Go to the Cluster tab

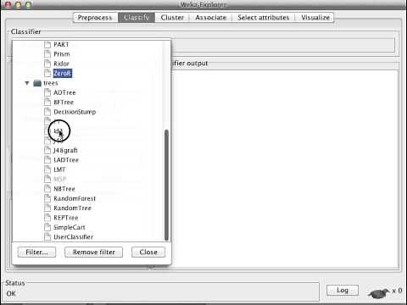pyautogui.click(x=172, y=18)
